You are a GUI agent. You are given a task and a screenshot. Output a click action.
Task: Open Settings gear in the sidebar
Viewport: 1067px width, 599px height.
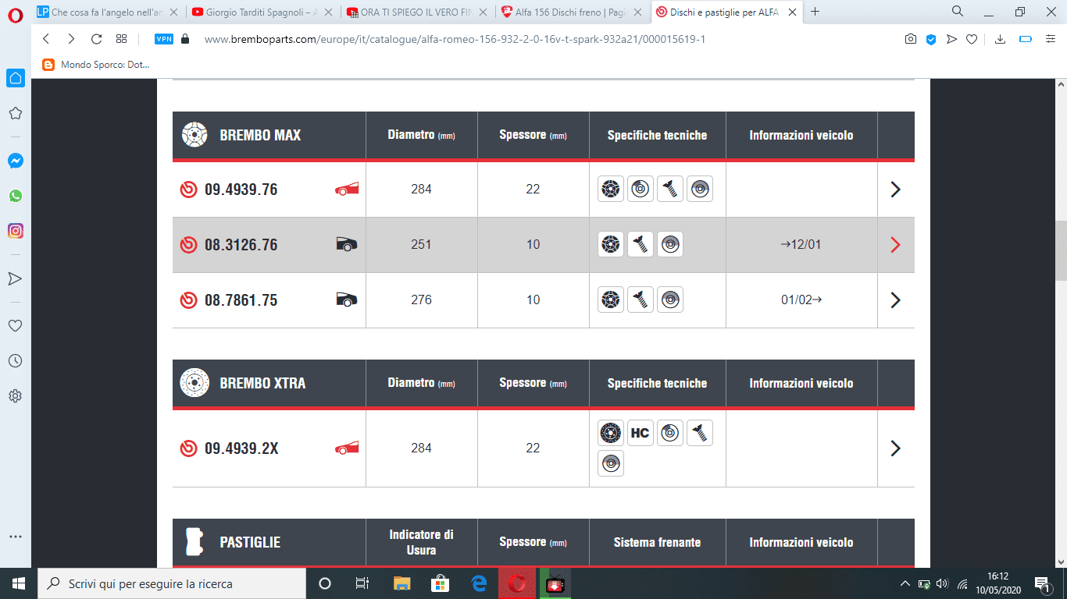coord(15,396)
